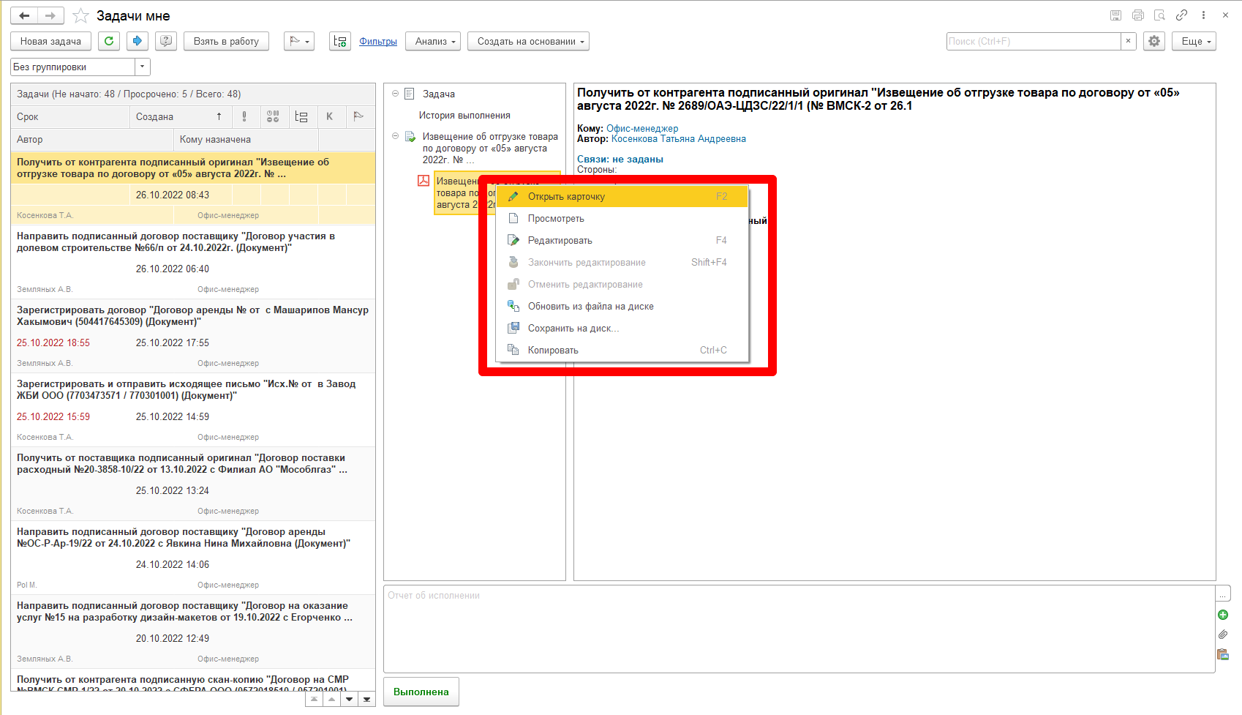The image size is (1242, 715).
Task: Sort by the importance exclamation column header
Action: pyautogui.click(x=244, y=116)
